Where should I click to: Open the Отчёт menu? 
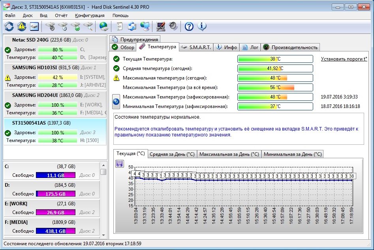point(61,15)
